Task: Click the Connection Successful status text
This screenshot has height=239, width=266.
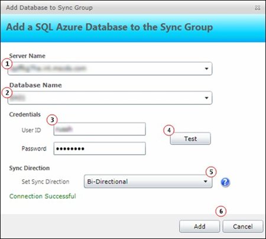Action: pos(43,196)
